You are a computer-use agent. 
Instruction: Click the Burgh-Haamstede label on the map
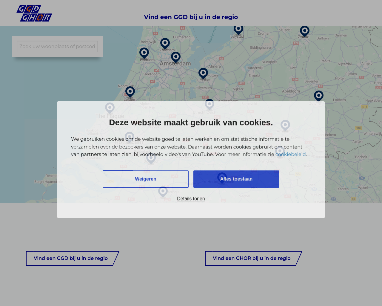click(x=49, y=182)
